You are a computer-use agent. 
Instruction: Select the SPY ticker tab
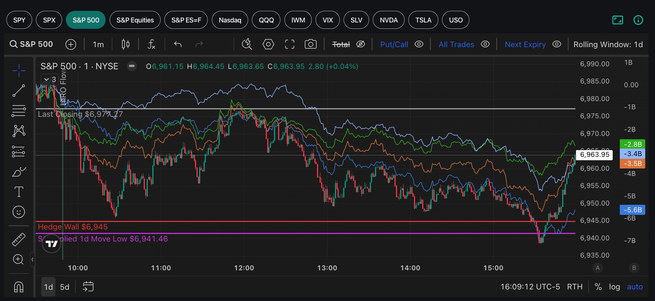point(19,20)
